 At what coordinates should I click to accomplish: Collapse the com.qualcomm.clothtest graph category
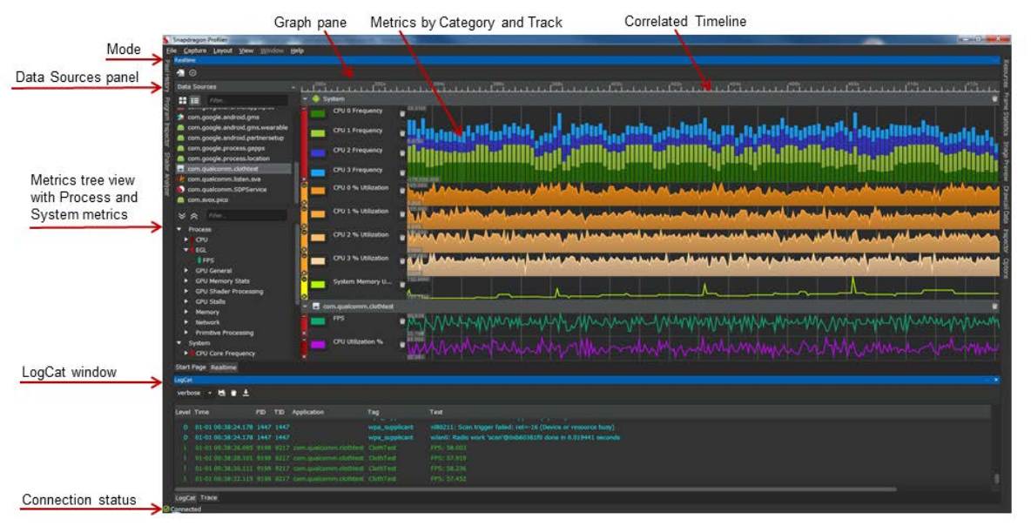click(305, 307)
